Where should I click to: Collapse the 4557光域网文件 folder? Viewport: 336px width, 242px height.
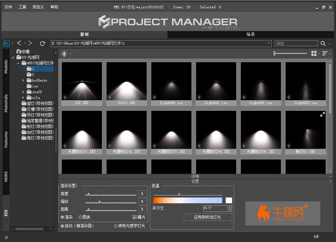click(18, 63)
